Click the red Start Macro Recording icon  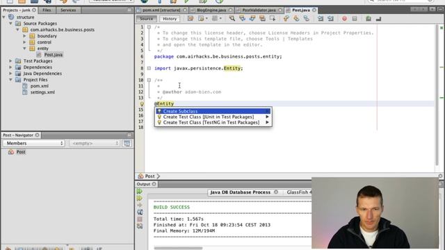click(x=344, y=19)
